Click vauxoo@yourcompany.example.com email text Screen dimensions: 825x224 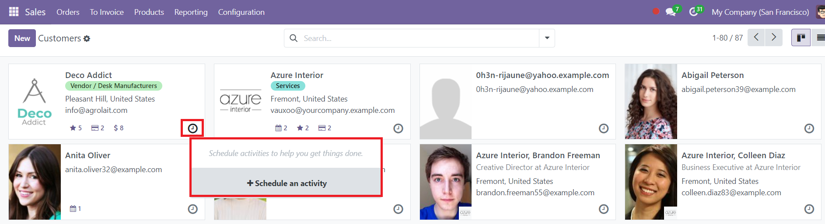pos(332,110)
